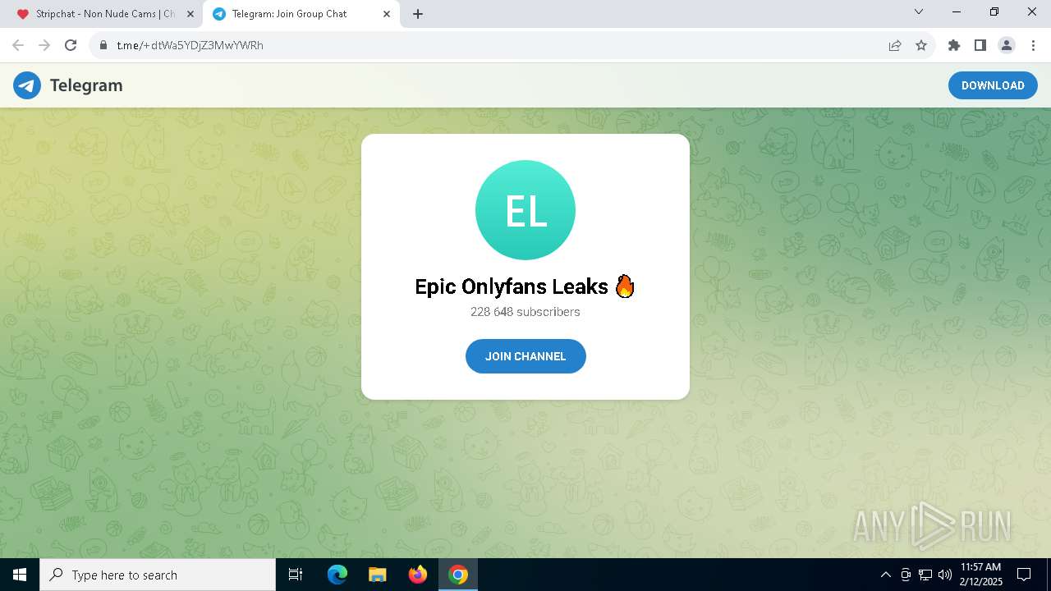This screenshot has width=1051, height=591.
Task: Open Task View on taskbar
Action: tap(296, 575)
